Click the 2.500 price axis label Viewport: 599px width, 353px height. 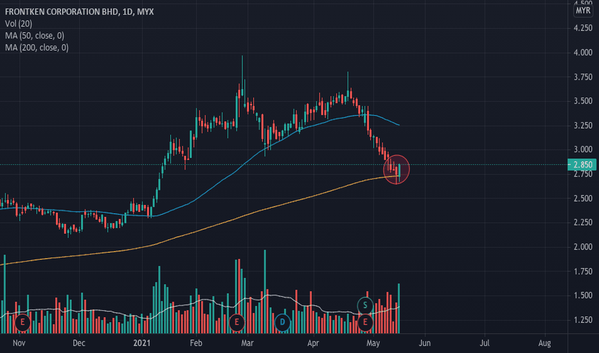point(583,198)
